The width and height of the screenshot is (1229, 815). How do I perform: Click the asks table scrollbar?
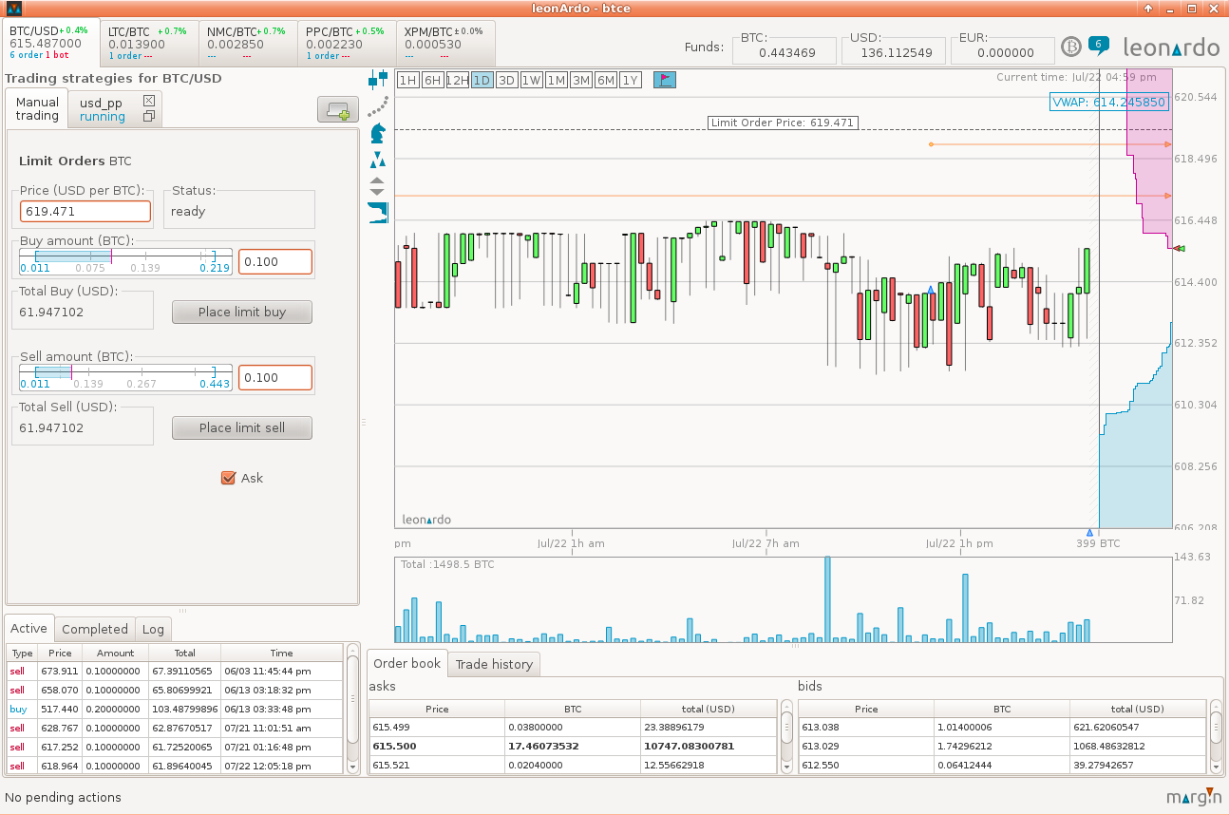785,736
